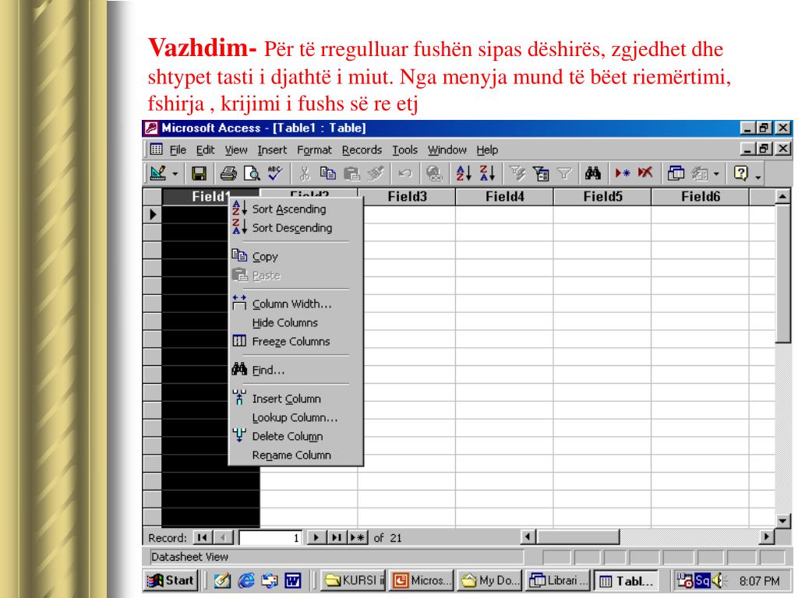This screenshot has height=598, width=798.
Task: Select Freeze Columns in context menu
Action: coord(295,341)
